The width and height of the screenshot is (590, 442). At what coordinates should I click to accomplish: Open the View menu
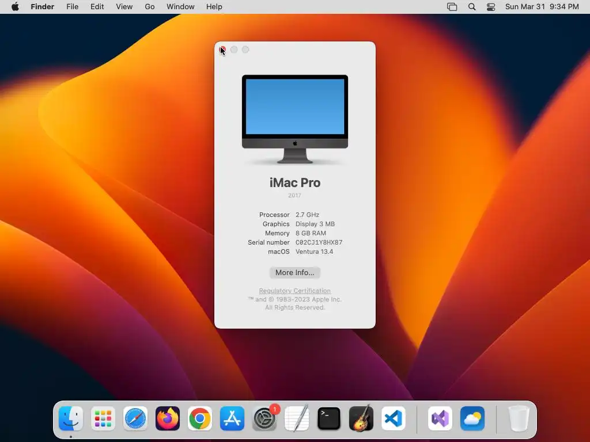[124, 7]
